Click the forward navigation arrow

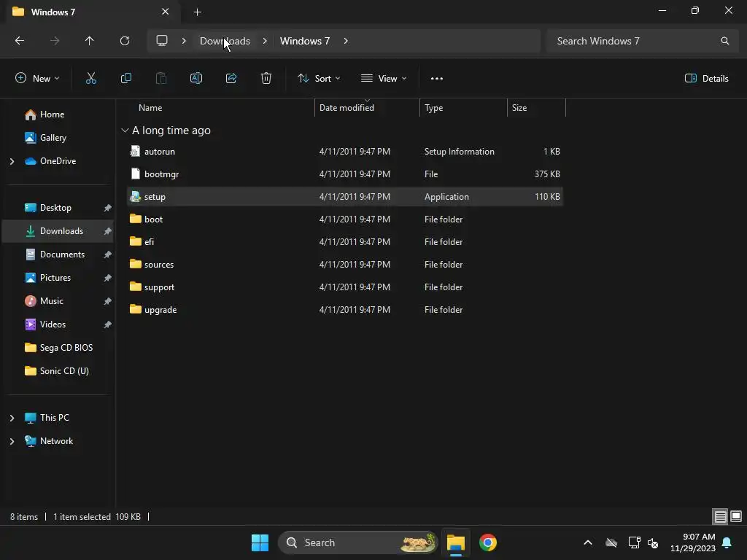click(55, 41)
